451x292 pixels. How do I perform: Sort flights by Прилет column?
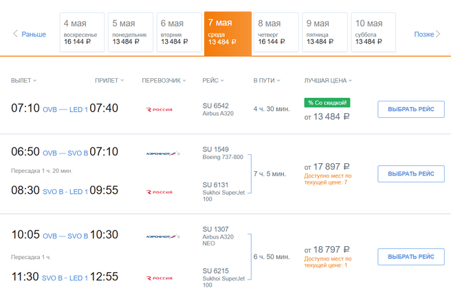[109, 81]
